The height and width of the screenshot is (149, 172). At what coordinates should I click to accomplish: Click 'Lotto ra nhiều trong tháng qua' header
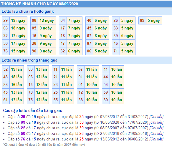[30, 60]
